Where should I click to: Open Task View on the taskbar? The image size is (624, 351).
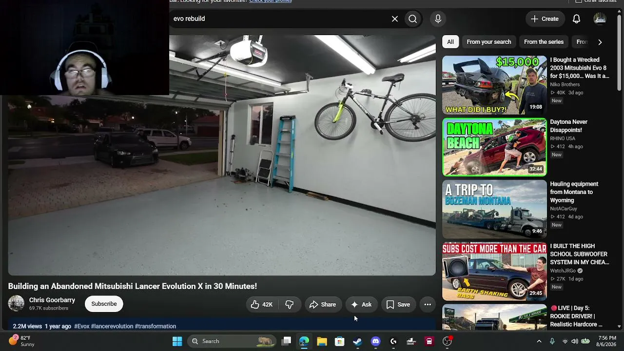(x=287, y=341)
